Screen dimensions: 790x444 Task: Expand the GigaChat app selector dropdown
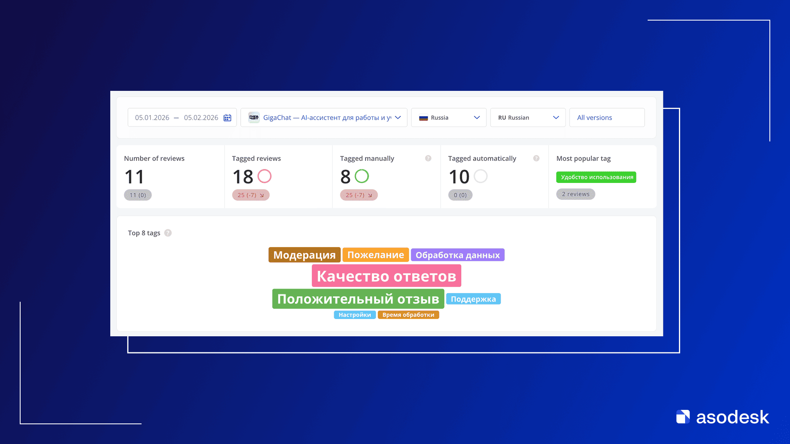pos(398,118)
